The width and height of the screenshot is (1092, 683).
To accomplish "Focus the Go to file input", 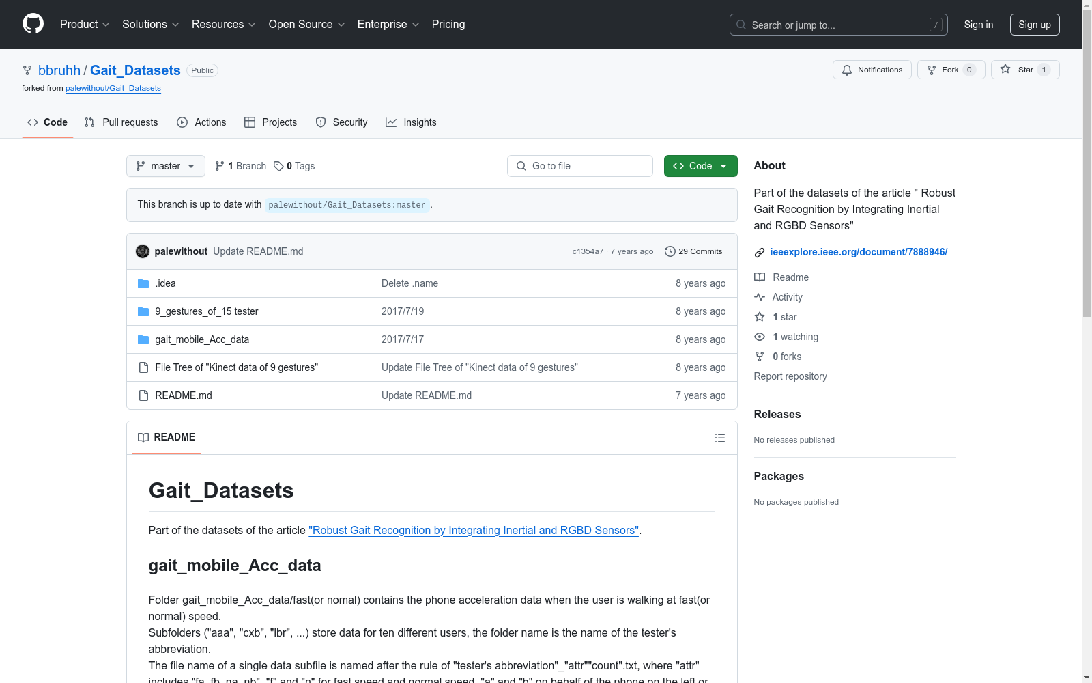I will pos(580,166).
